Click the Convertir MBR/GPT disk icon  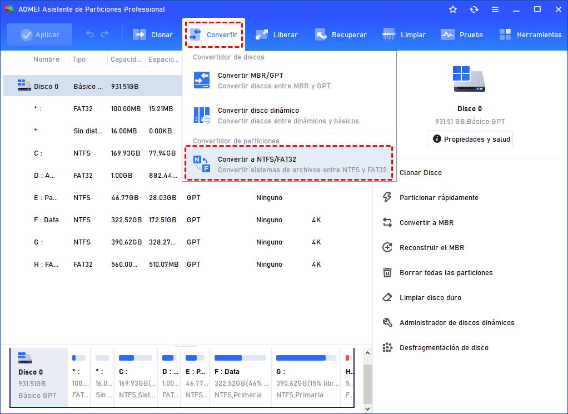(201, 80)
